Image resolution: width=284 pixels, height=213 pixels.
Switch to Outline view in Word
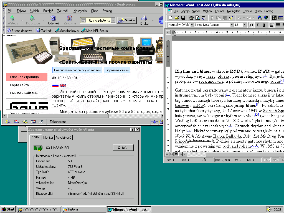point(180,154)
